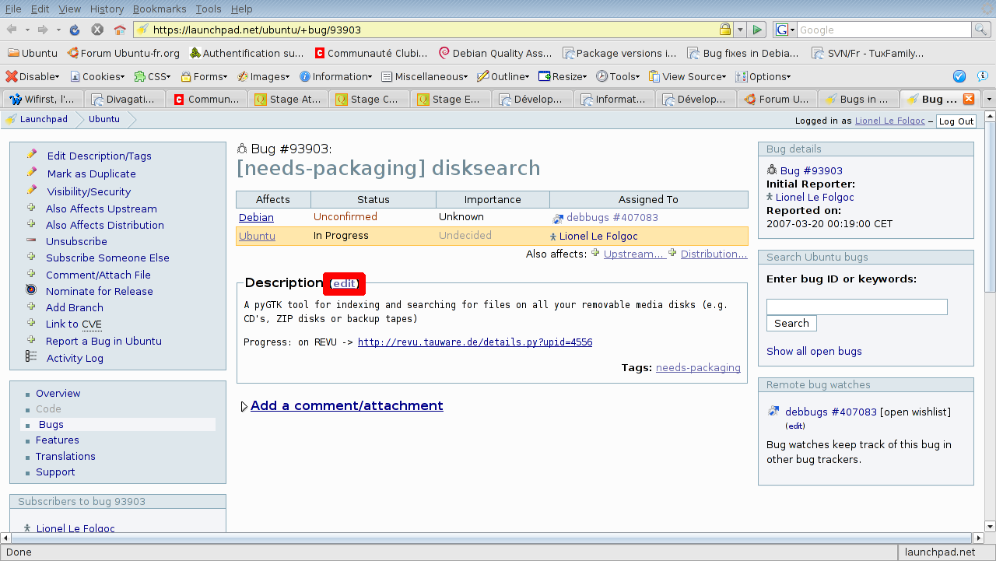The image size is (996, 561).
Task: Click the Log Out button
Action: point(956,121)
